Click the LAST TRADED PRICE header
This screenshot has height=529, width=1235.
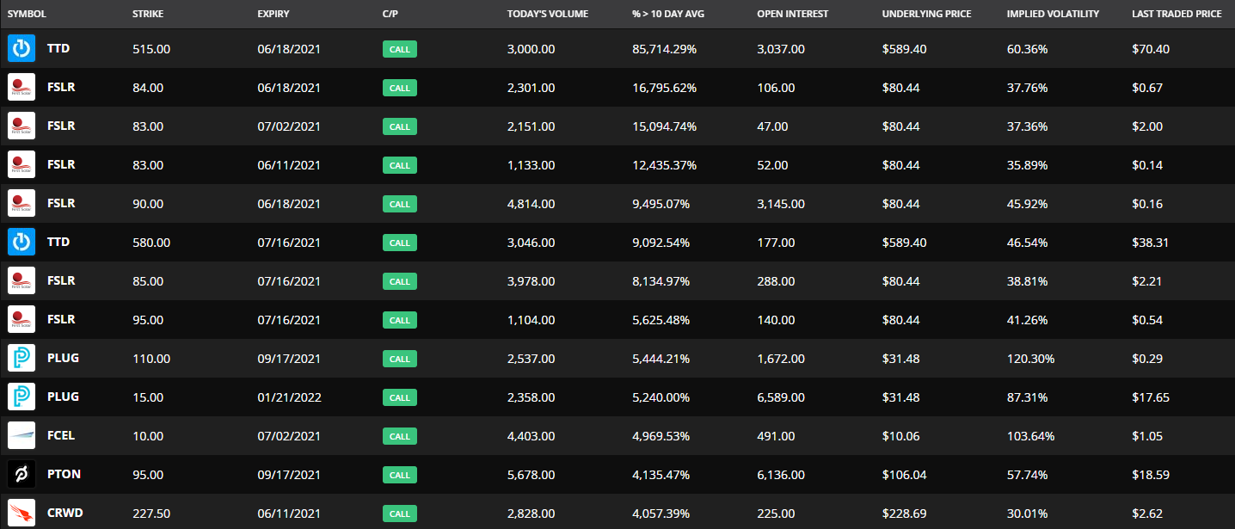click(x=1177, y=15)
